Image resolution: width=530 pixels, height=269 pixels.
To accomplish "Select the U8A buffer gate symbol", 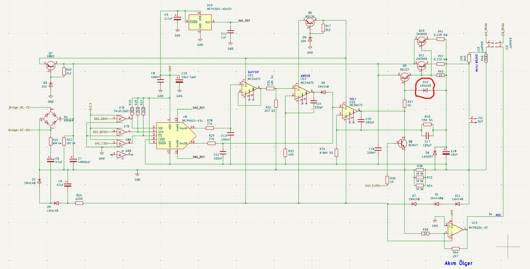I will pyautogui.click(x=121, y=143).
